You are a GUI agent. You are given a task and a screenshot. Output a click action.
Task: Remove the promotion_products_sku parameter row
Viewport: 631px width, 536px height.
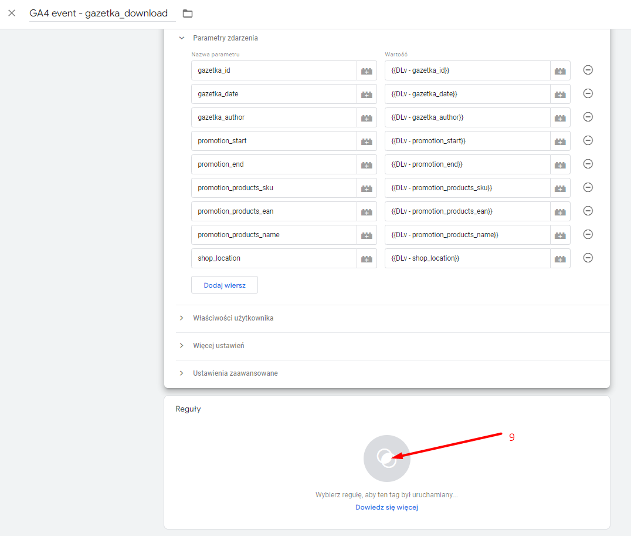(x=588, y=187)
